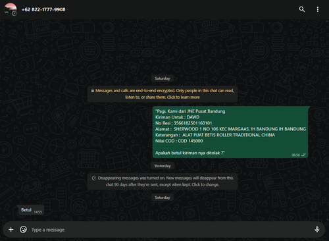Click the No Resi tracking number line
The width and height of the screenshot is (329, 241).
pyautogui.click(x=184, y=123)
